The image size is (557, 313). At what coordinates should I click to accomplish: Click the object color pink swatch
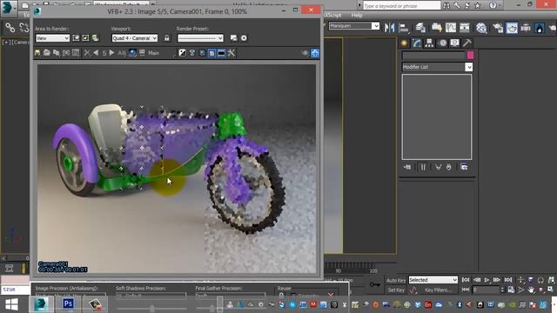470,55
